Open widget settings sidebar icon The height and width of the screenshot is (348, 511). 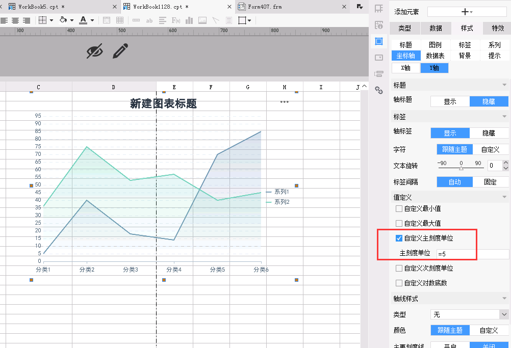coord(379,58)
